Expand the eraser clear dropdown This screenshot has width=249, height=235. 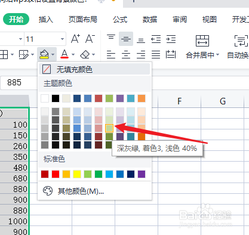coord(94,54)
